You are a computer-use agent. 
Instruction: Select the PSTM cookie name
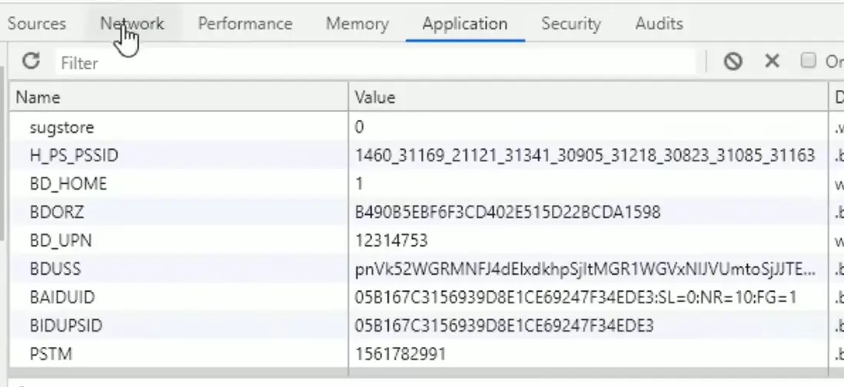(51, 354)
